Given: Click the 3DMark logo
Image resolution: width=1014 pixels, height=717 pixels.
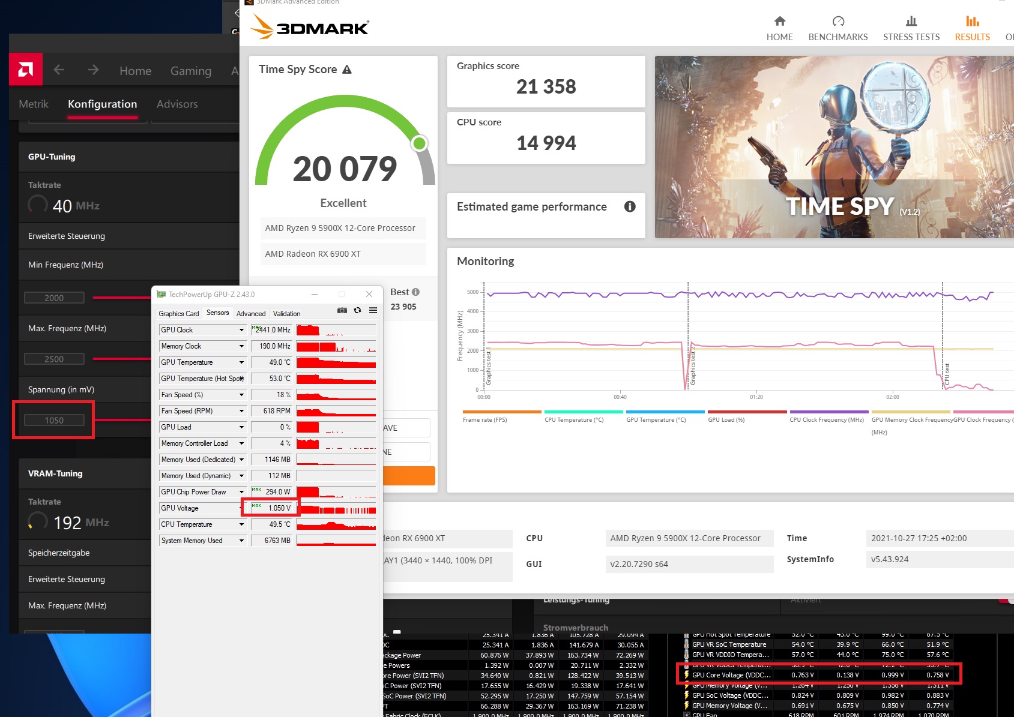Looking at the screenshot, I should point(310,27).
